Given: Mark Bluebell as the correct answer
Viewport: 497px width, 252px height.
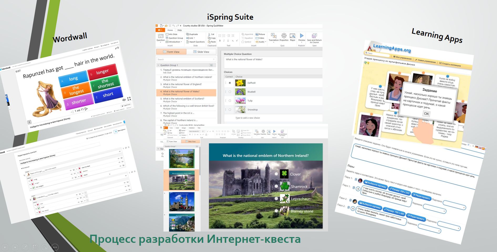Looking at the screenshot, I should (x=230, y=92).
